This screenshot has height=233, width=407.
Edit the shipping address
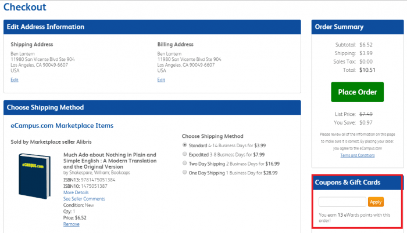[x=15, y=80]
